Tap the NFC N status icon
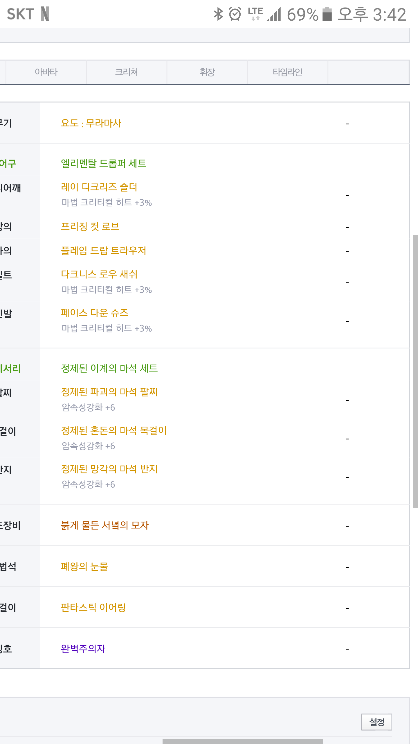 (x=45, y=14)
